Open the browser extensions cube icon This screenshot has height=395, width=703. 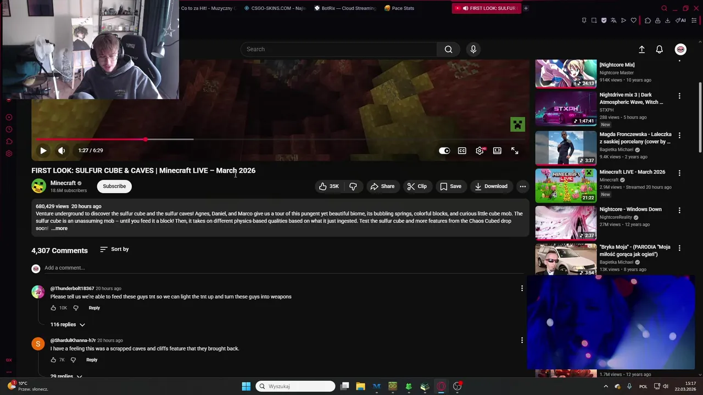click(648, 20)
